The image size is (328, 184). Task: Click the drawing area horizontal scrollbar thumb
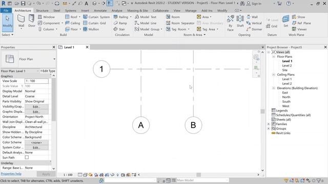(198, 175)
